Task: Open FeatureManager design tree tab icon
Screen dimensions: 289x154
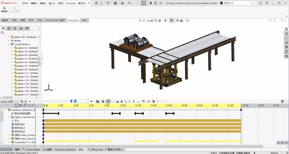Action: [x=3, y=29]
